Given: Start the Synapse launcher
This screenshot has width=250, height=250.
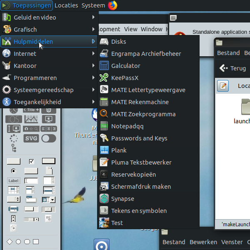Looking at the screenshot, I should click(122, 199).
